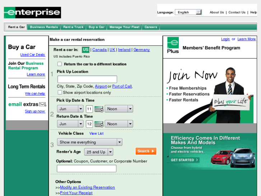Viewport: 261px width, 196px height.
Task: Open the Language dropdown
Action: coord(188,12)
